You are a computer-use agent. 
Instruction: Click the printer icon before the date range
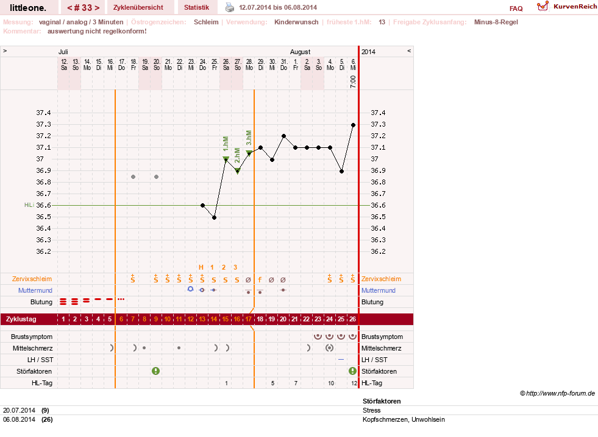230,7
